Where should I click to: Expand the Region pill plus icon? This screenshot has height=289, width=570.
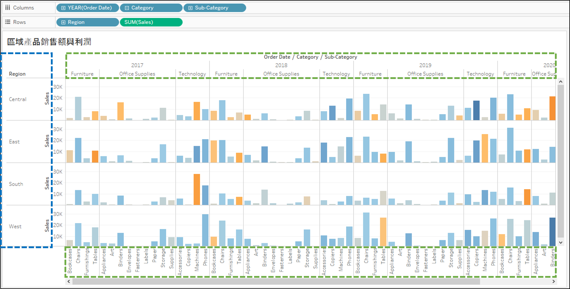63,22
